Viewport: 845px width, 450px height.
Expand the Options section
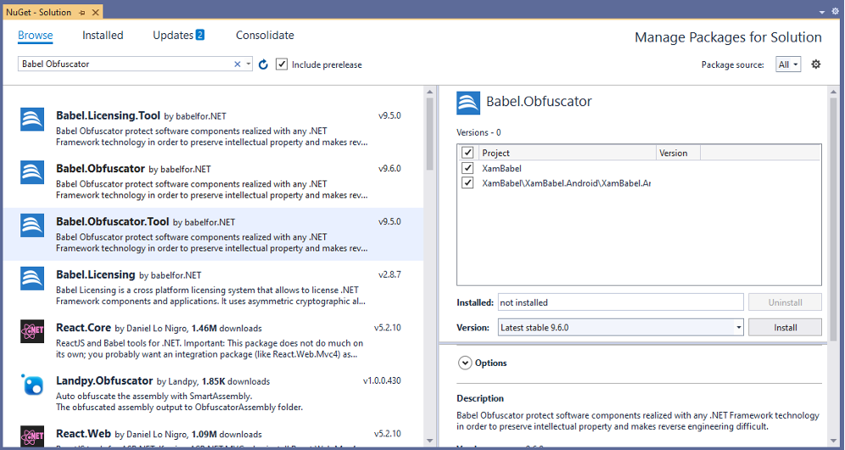coord(465,363)
